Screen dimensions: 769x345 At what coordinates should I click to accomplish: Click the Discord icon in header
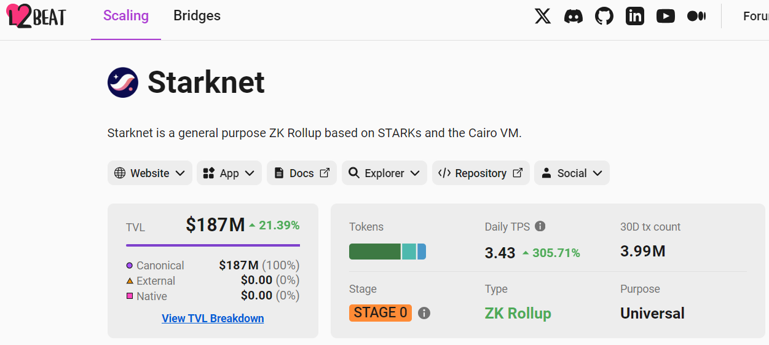click(x=574, y=16)
